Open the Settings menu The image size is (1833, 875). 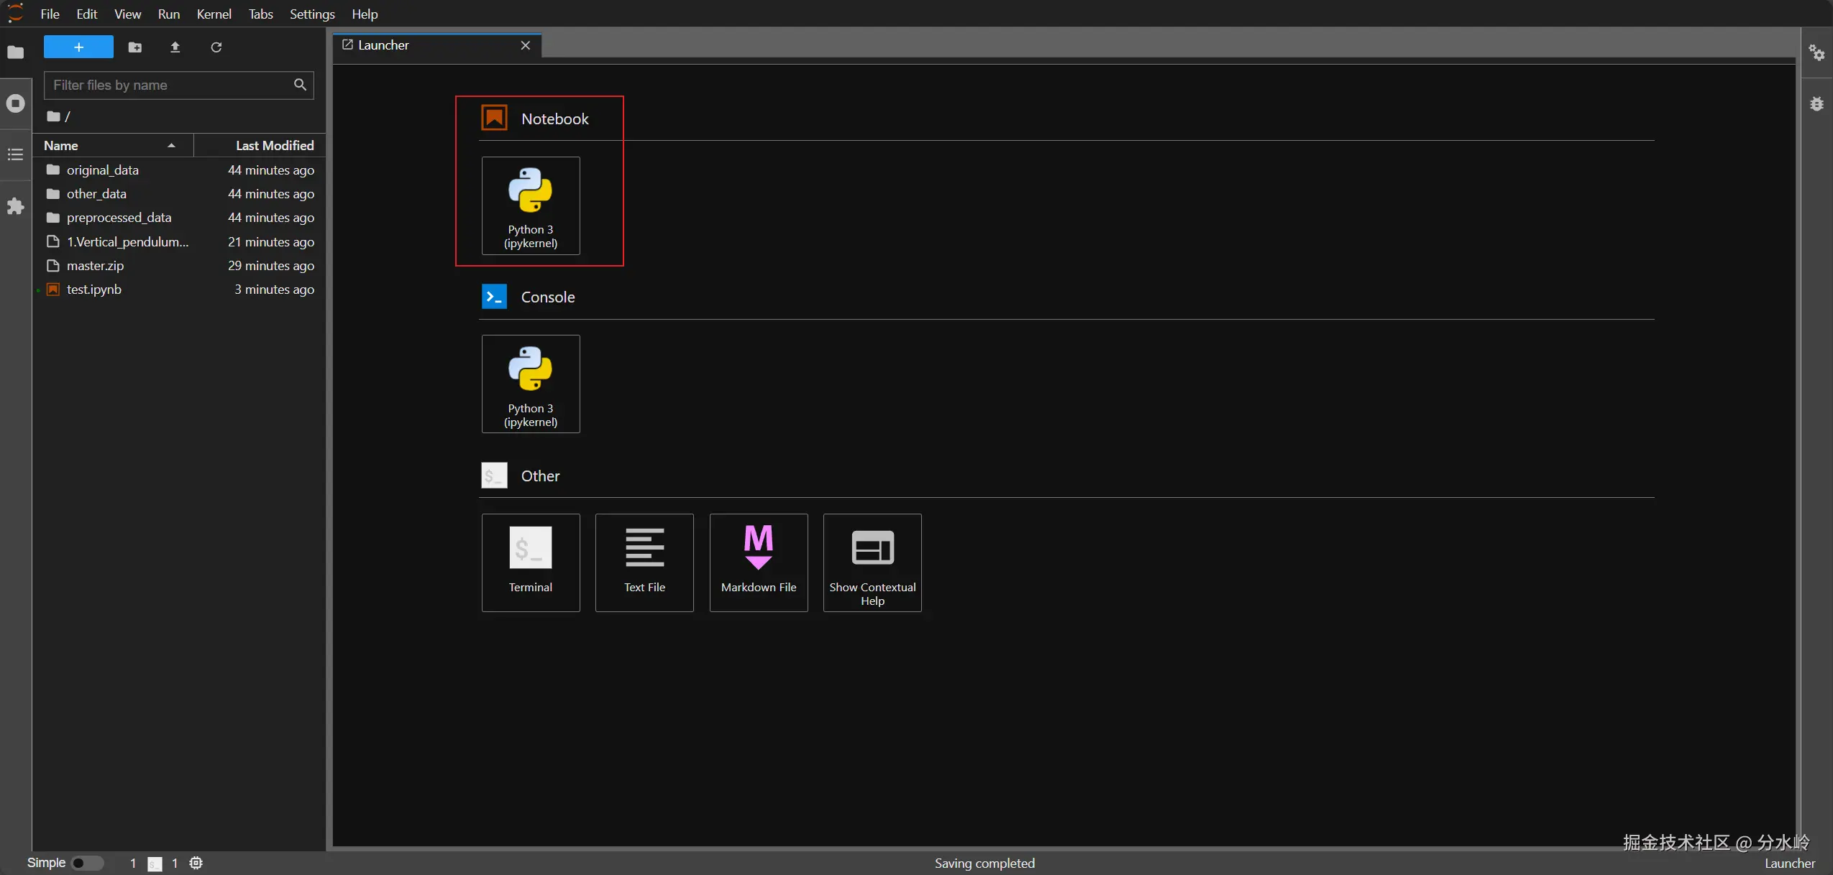[311, 14]
